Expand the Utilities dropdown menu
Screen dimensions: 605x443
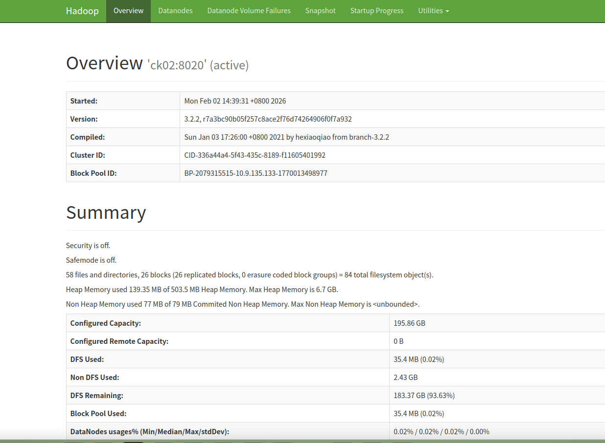tap(433, 11)
